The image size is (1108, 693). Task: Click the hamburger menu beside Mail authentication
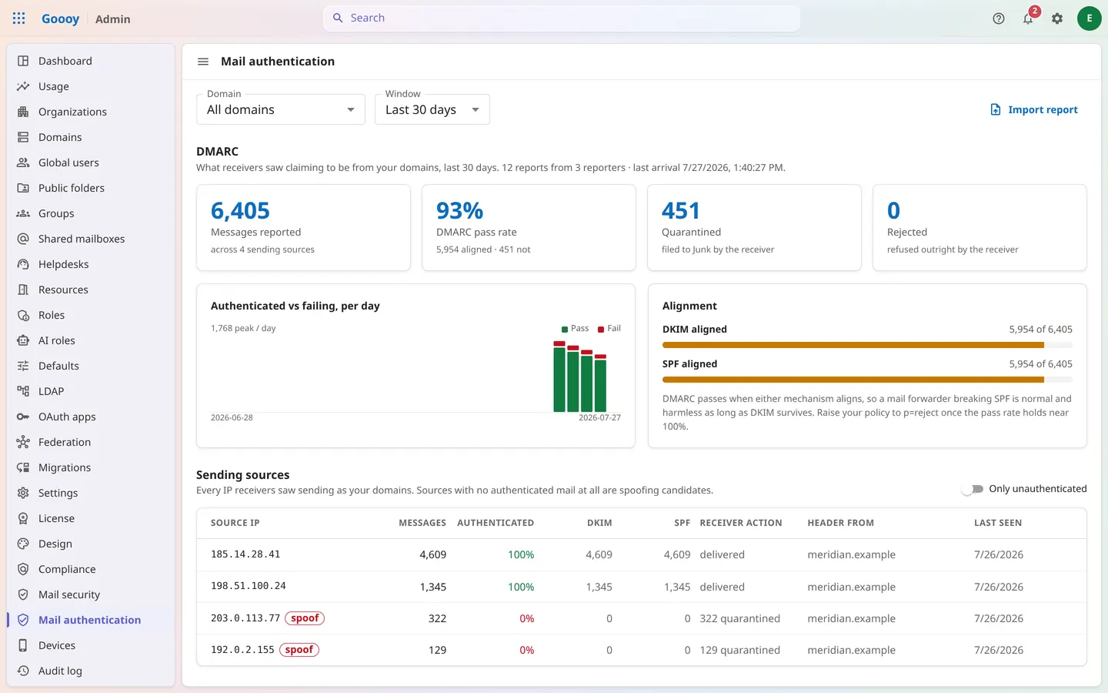pyautogui.click(x=203, y=62)
